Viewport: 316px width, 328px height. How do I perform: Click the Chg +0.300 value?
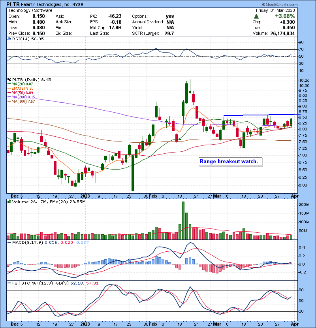click(x=287, y=22)
